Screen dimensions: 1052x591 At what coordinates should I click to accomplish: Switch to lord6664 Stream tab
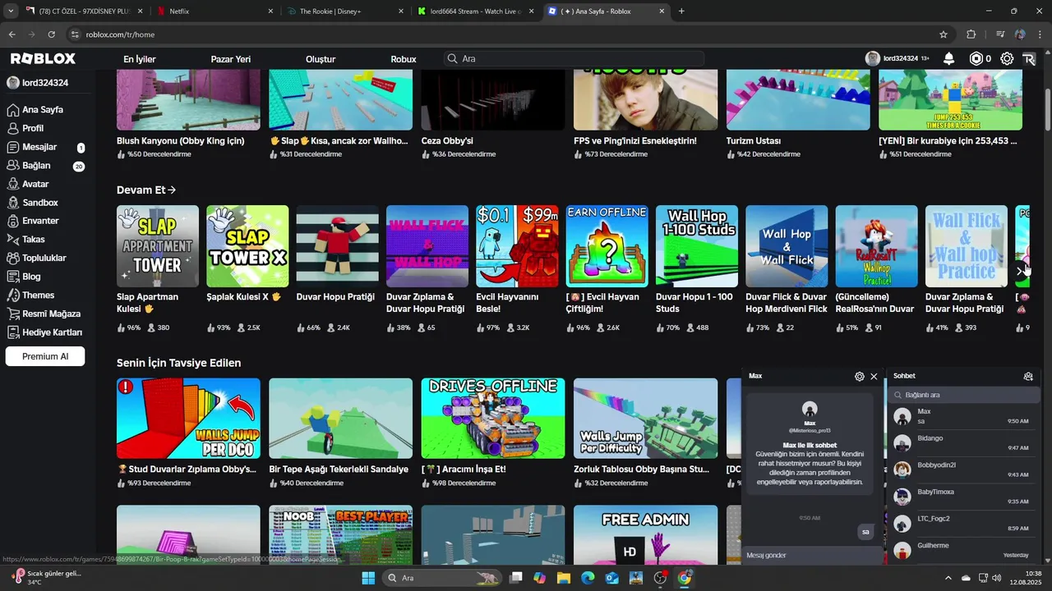point(476,11)
